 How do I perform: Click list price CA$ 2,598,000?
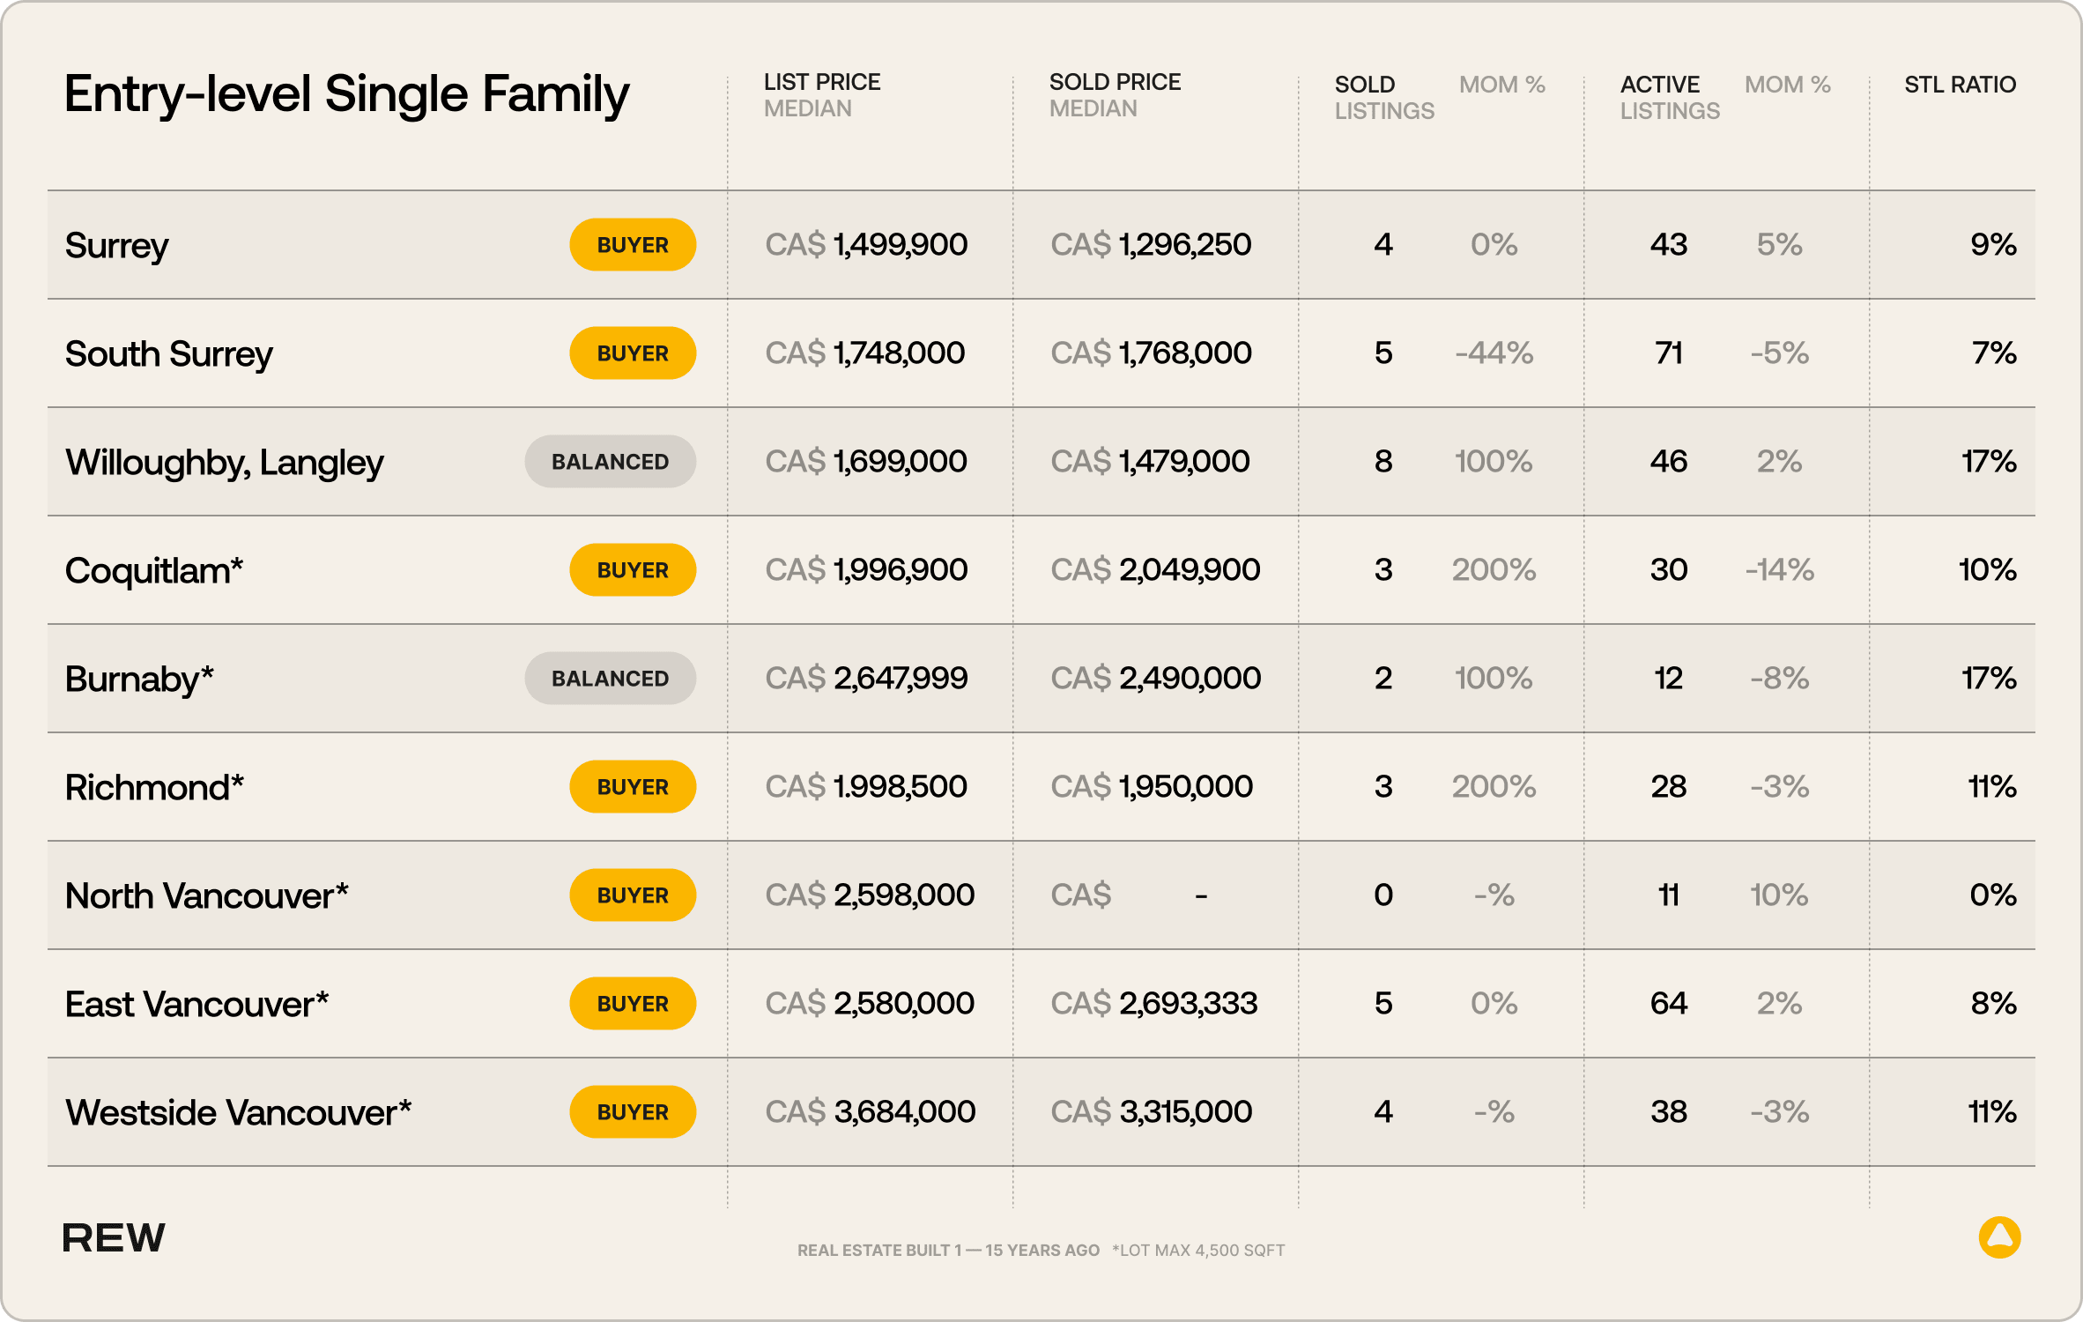[x=870, y=895]
